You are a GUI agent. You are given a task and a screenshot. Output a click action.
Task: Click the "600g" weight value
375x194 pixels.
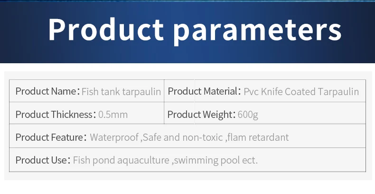pyautogui.click(x=248, y=115)
